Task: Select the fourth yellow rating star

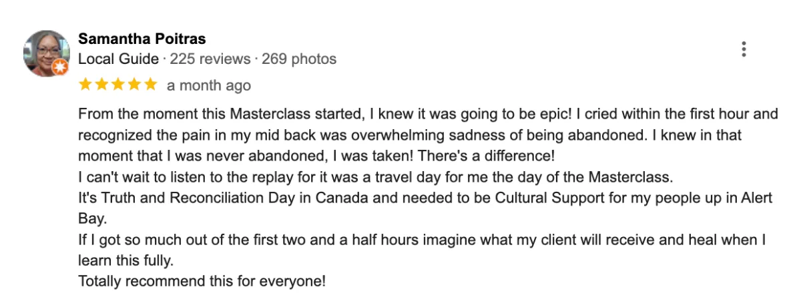Action: [x=134, y=85]
